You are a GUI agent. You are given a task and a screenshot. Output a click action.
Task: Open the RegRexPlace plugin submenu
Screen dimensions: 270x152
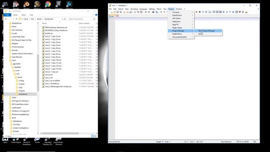coord(181,34)
